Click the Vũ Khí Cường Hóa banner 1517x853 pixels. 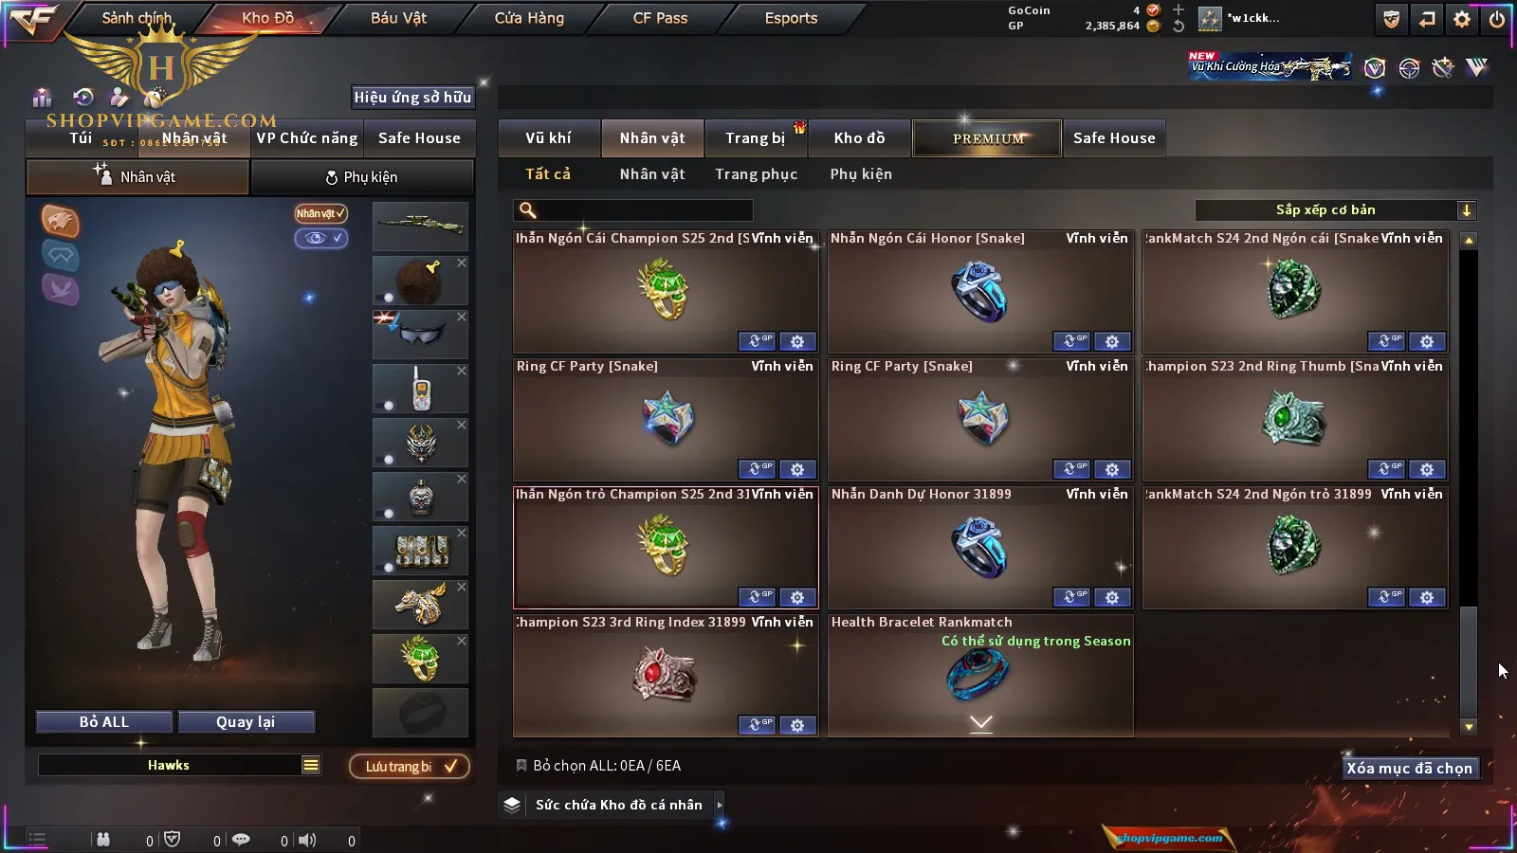pyautogui.click(x=1270, y=65)
